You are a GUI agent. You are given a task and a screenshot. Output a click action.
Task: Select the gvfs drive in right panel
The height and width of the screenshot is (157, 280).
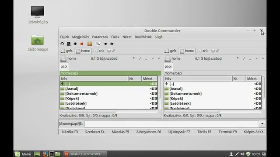point(171,51)
